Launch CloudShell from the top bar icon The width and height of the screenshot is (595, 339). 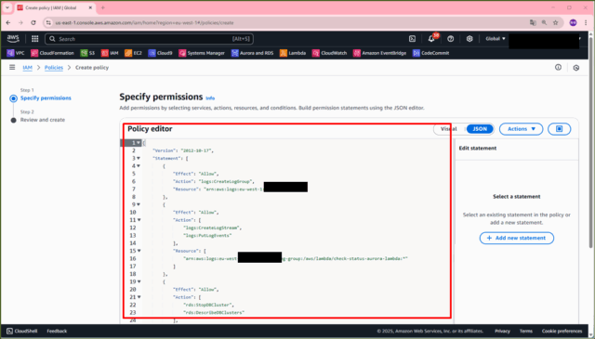[x=412, y=39]
